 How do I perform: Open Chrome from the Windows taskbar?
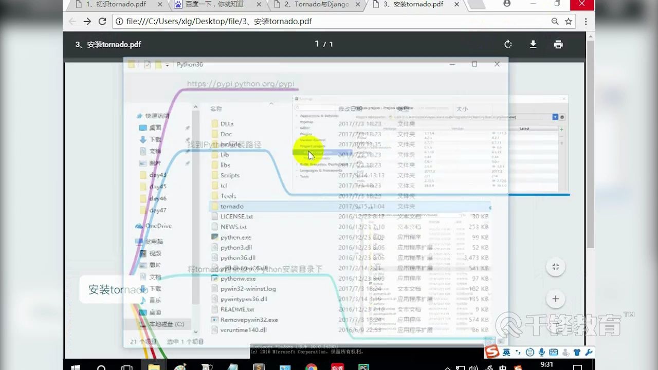point(311,366)
